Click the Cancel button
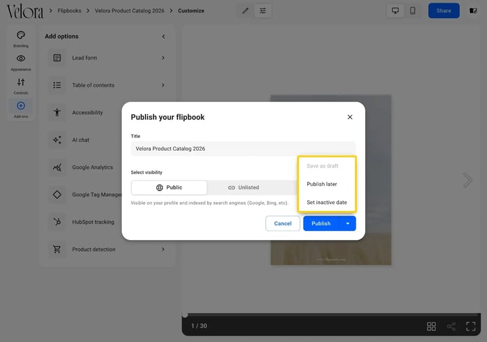This screenshot has width=487, height=342. pyautogui.click(x=283, y=224)
